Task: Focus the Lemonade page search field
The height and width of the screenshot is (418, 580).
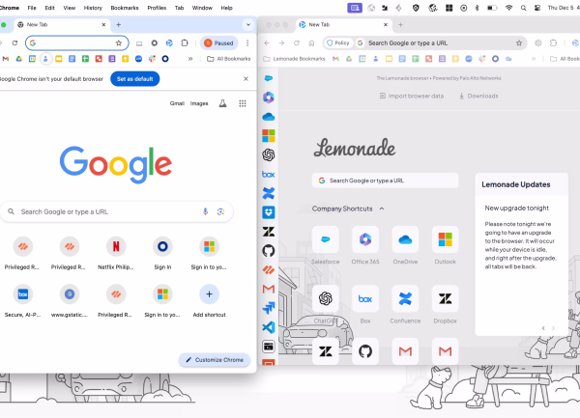Action: pyautogui.click(x=385, y=181)
